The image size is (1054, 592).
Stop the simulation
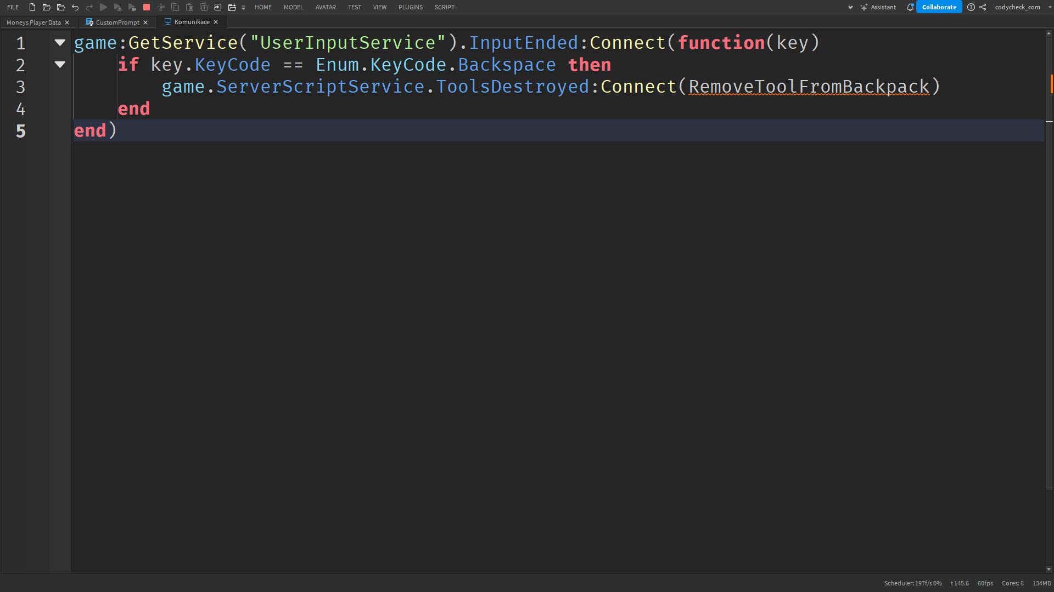pos(147,7)
